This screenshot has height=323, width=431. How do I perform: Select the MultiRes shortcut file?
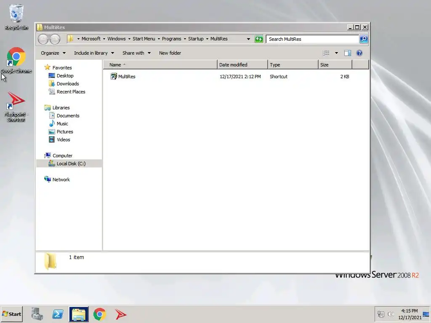(x=123, y=77)
